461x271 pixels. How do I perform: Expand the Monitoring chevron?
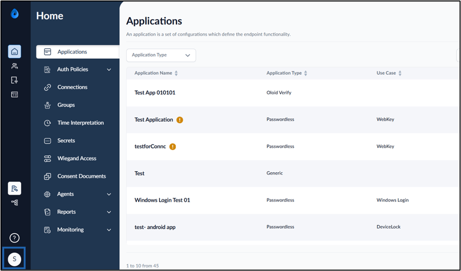[x=109, y=230]
